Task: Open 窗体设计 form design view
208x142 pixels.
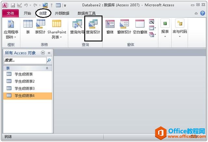Action: click(x=124, y=27)
